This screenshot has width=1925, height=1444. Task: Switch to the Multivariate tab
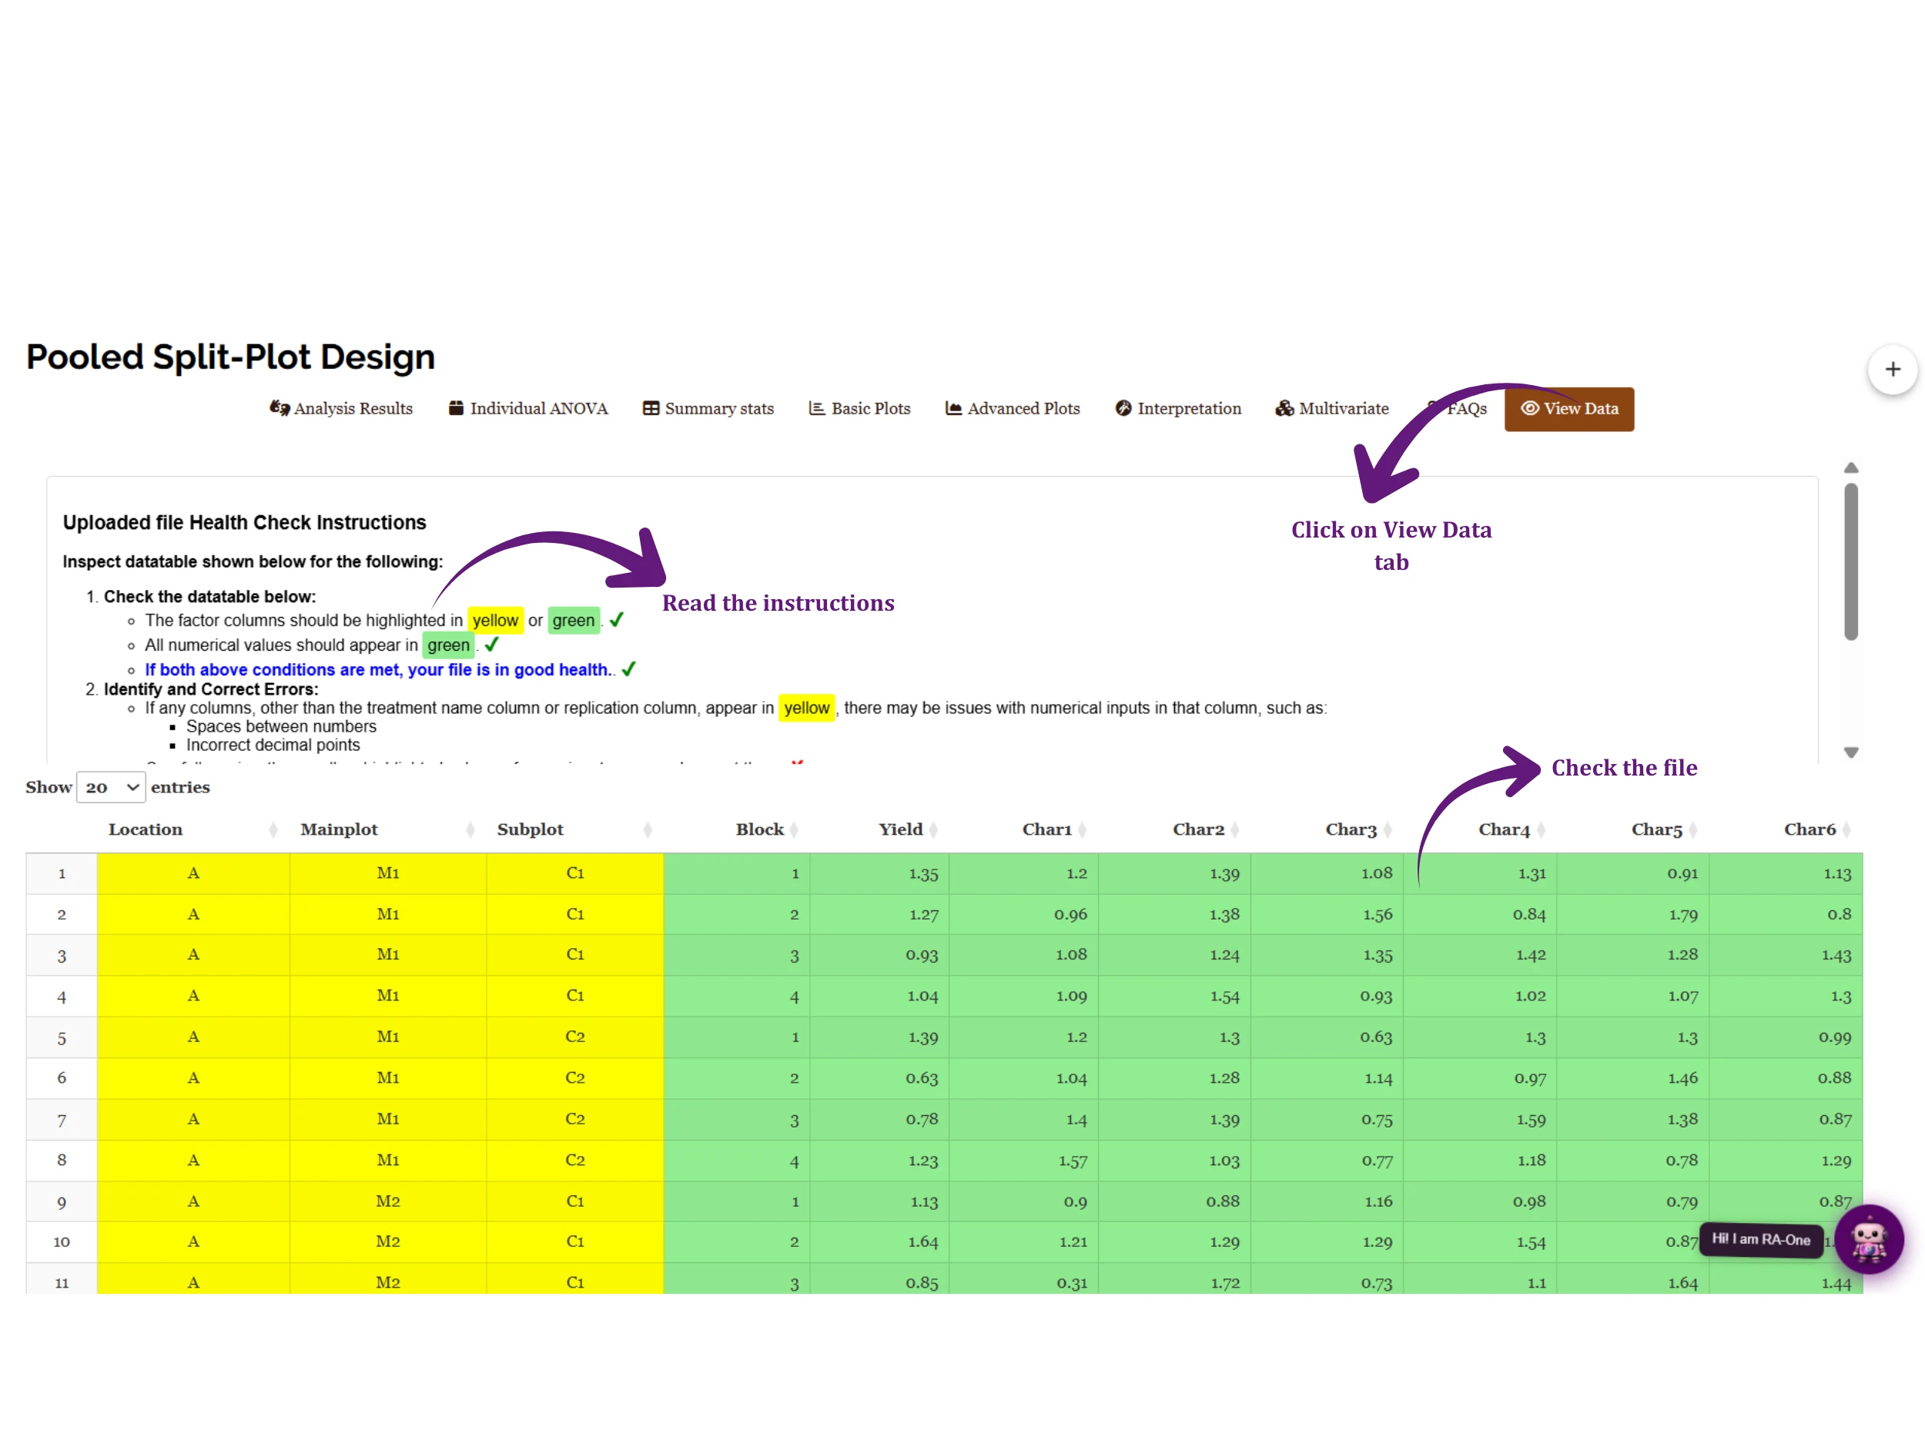tap(1331, 408)
